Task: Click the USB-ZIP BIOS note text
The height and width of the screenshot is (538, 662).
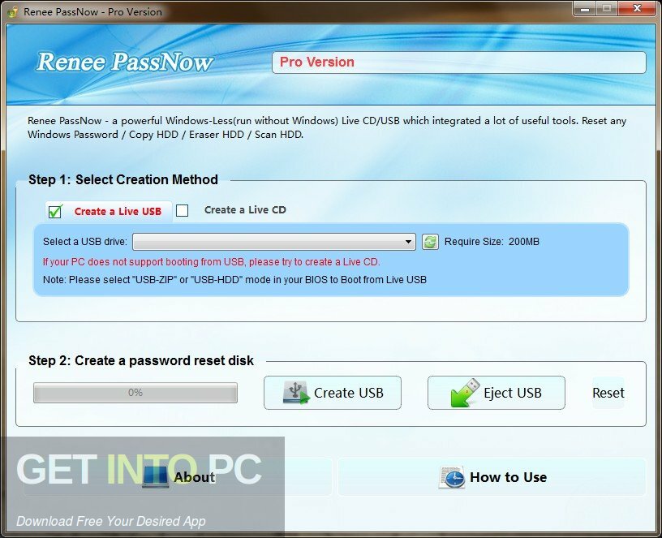Action: pyautogui.click(x=234, y=280)
